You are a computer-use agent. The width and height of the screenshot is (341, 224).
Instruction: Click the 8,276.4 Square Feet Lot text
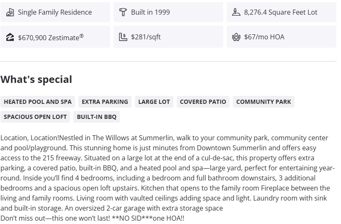coord(281,12)
